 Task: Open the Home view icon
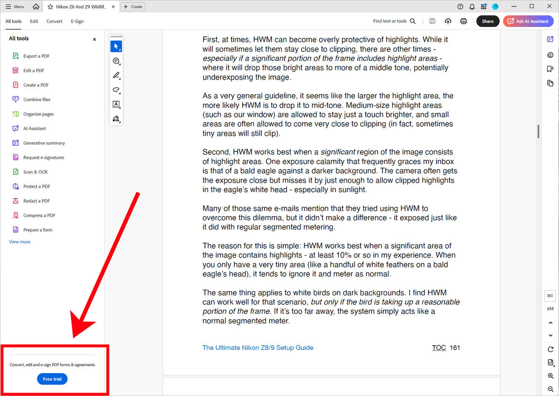tap(36, 7)
